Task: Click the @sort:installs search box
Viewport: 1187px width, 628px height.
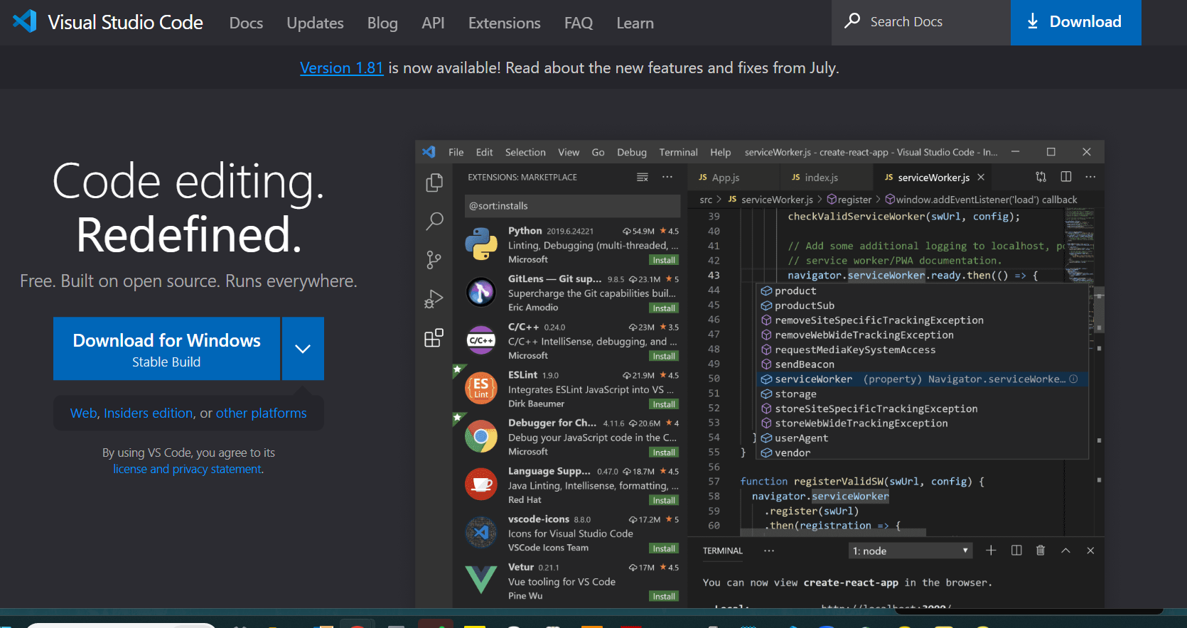Action: [572, 206]
